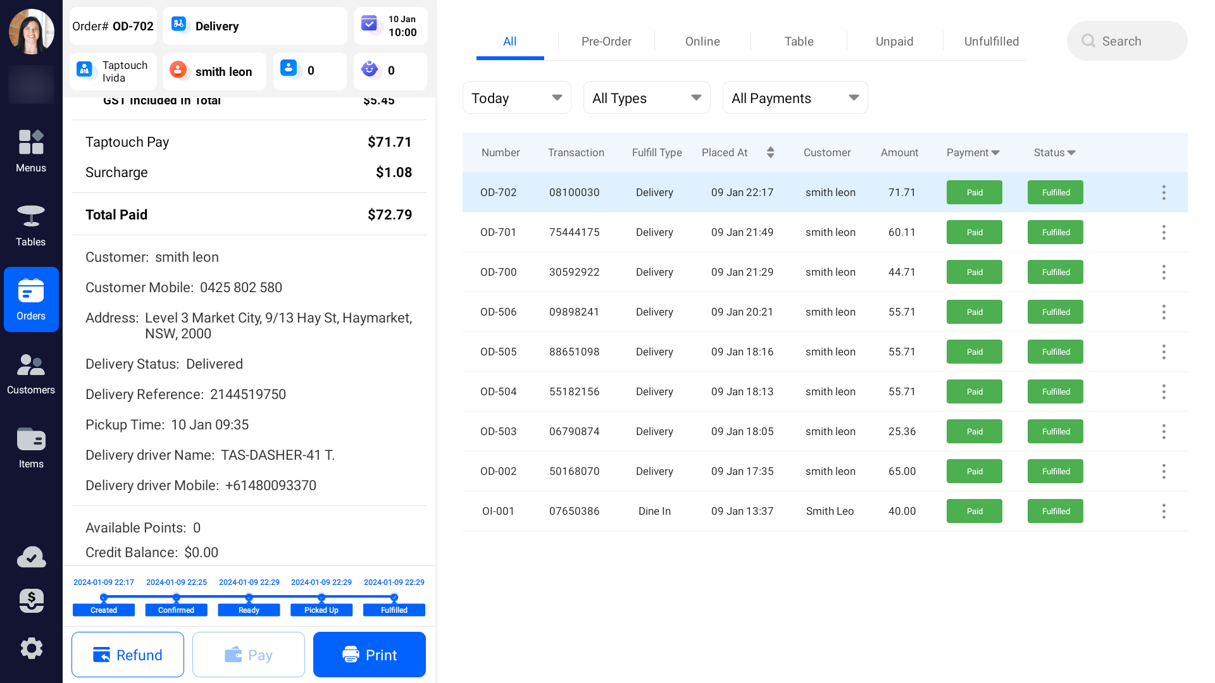Click the Customer column header
Screen dimensions: 1215x683
(x=827, y=152)
